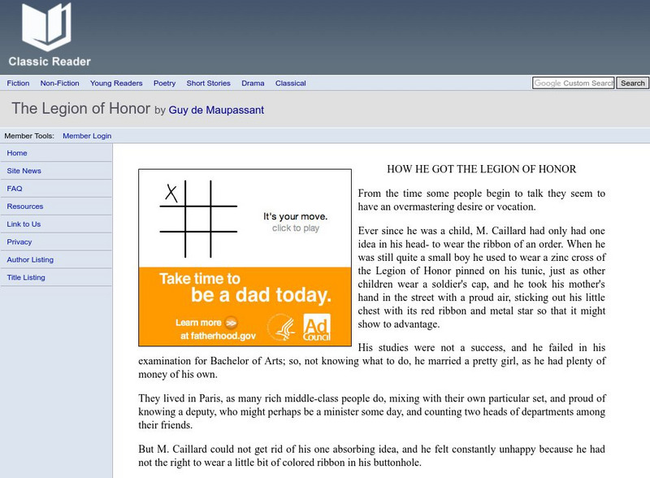Select the Poetry category
The image size is (650, 478).
point(165,83)
